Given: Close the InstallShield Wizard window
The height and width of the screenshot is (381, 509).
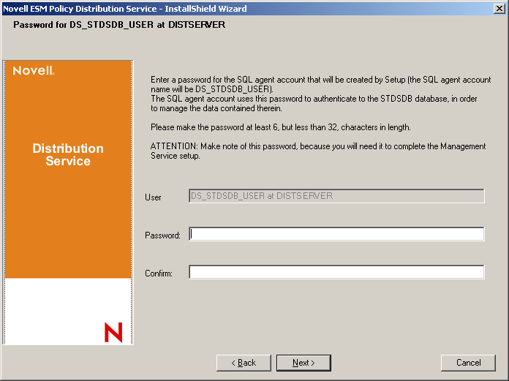Looking at the screenshot, I should pos(499,9).
